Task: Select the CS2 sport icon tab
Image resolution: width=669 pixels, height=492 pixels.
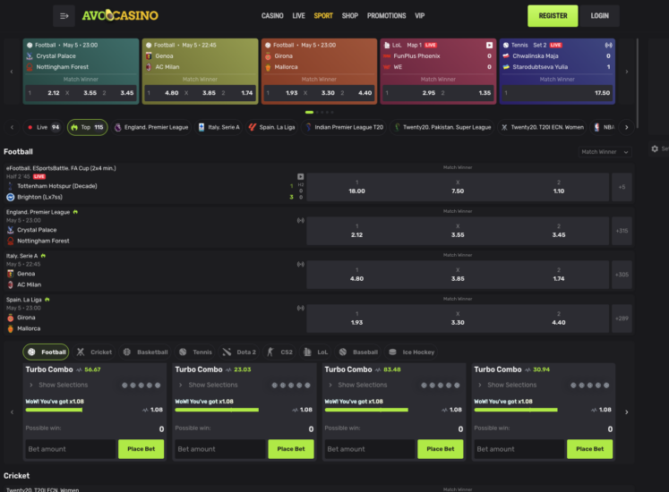Action: [280, 352]
